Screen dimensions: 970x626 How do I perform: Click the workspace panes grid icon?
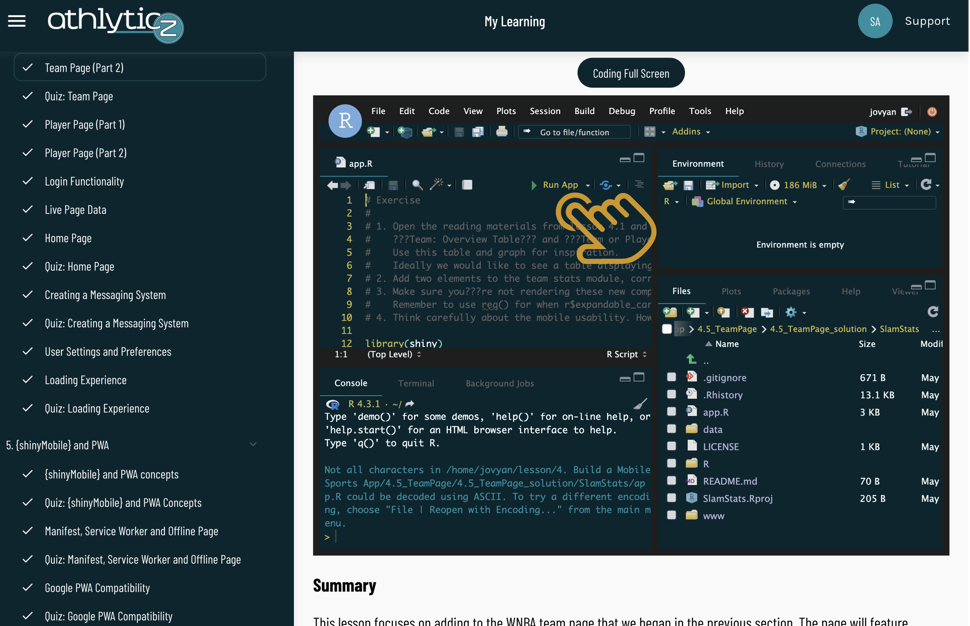pyautogui.click(x=650, y=132)
